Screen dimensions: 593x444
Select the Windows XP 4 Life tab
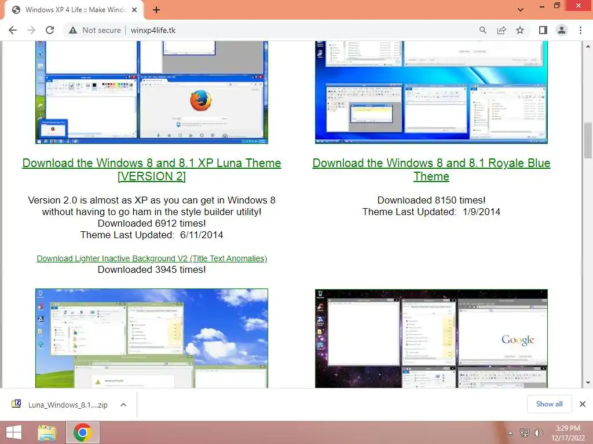click(74, 10)
